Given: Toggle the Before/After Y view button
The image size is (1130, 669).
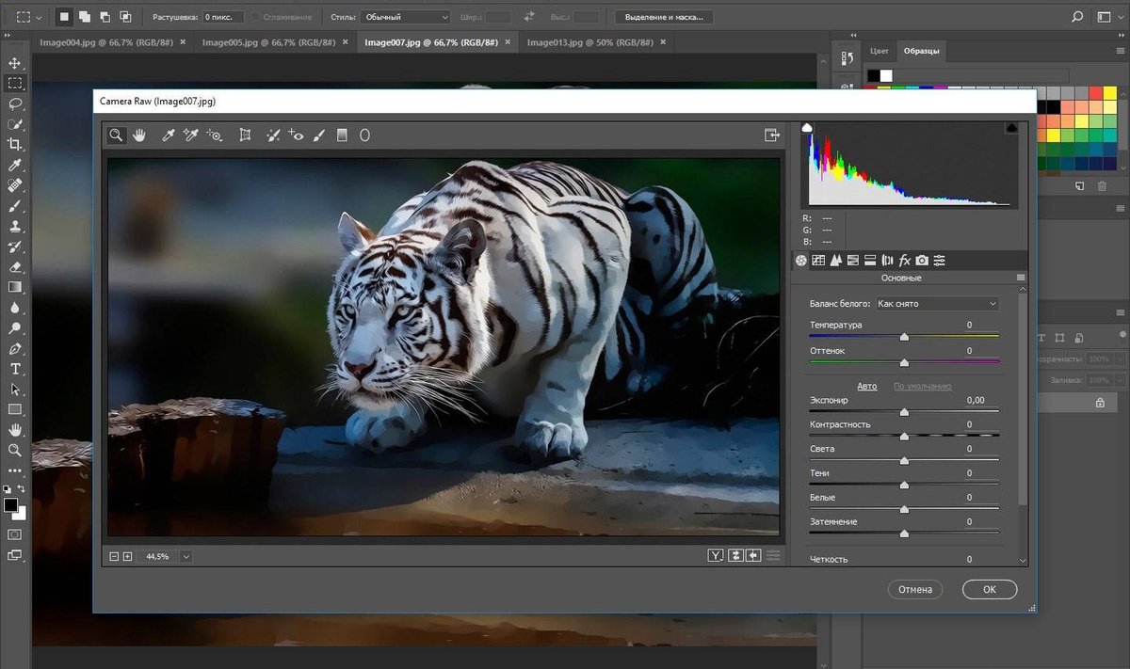Looking at the screenshot, I should click(x=716, y=556).
